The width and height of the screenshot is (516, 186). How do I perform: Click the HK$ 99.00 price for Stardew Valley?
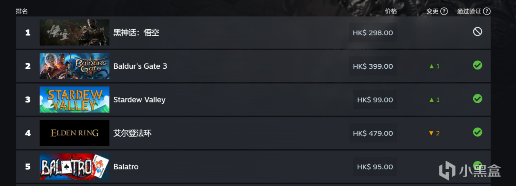tap(375, 100)
